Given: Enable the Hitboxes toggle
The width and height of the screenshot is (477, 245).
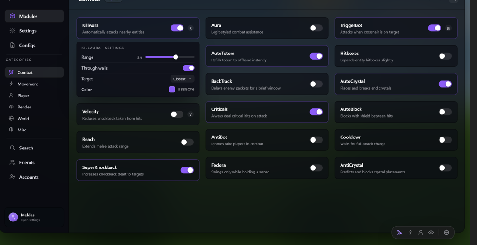Looking at the screenshot, I should [x=445, y=56].
